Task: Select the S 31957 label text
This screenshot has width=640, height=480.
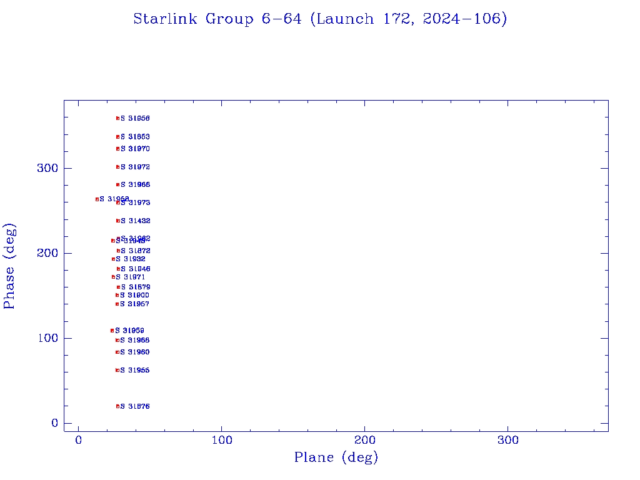Action: [x=134, y=304]
